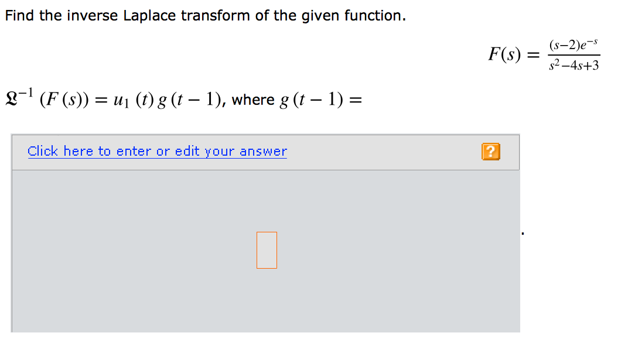The image size is (628, 343).
Task: Click inside the empty answer placeholder box
Action: pos(267,249)
